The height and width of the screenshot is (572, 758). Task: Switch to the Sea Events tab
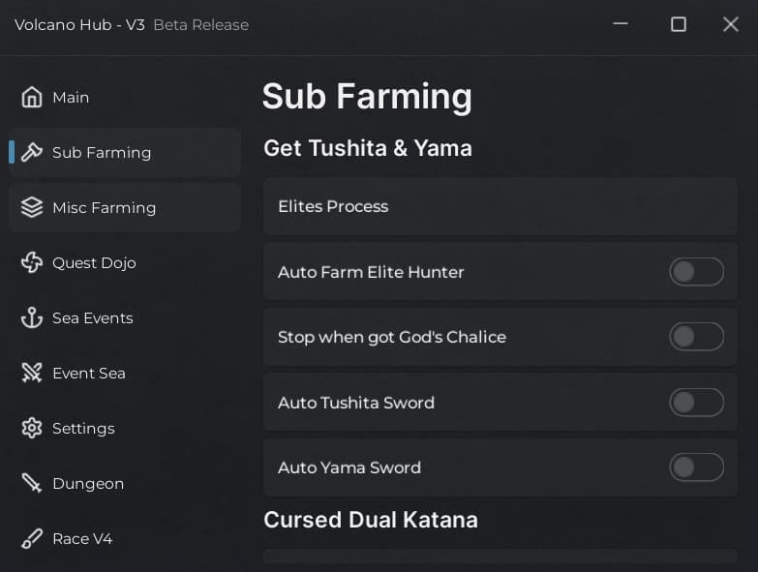click(x=93, y=318)
